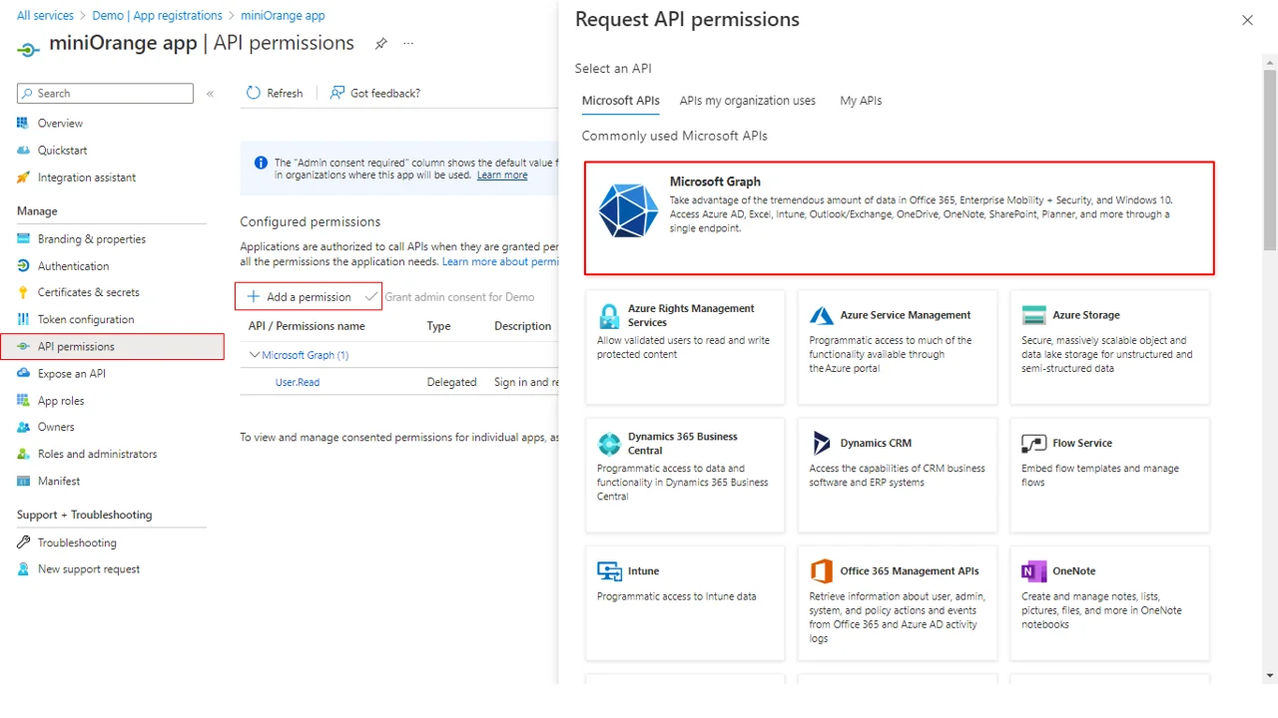Click the OneNote icon
Screen dimensions: 1278x718
pyautogui.click(x=1034, y=571)
